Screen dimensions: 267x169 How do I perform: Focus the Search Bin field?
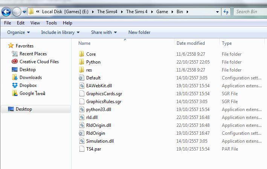[250, 12]
